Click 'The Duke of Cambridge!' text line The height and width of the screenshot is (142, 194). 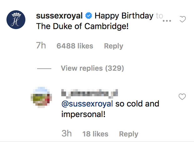tap(83, 26)
